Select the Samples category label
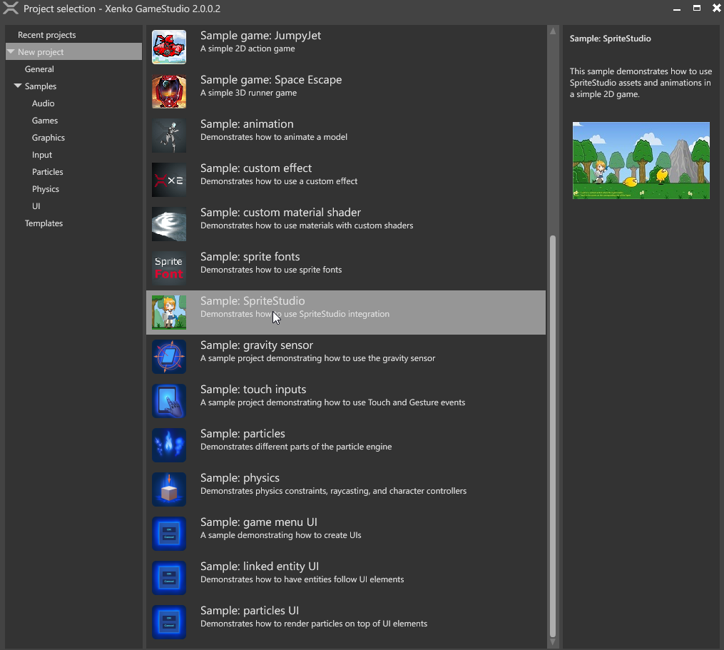This screenshot has width=724, height=650. point(40,86)
